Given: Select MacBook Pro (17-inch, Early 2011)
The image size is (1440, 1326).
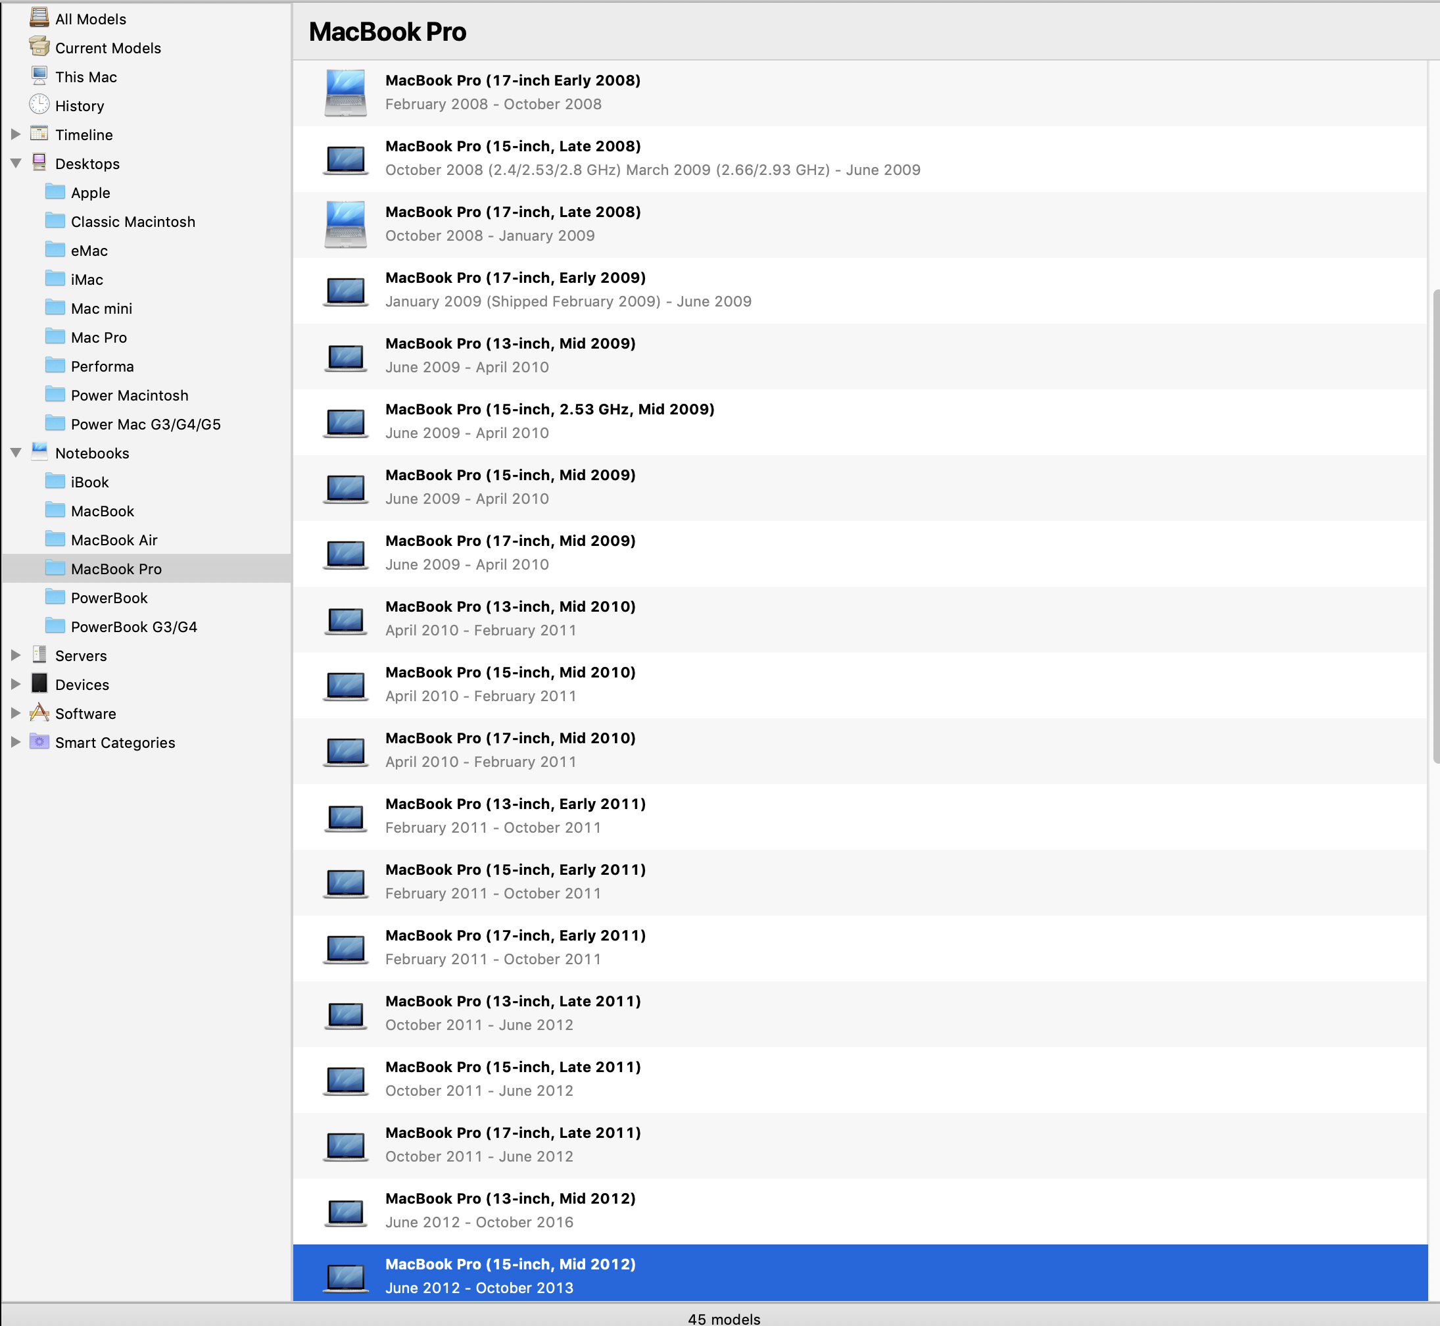Looking at the screenshot, I should pyautogui.click(x=860, y=948).
